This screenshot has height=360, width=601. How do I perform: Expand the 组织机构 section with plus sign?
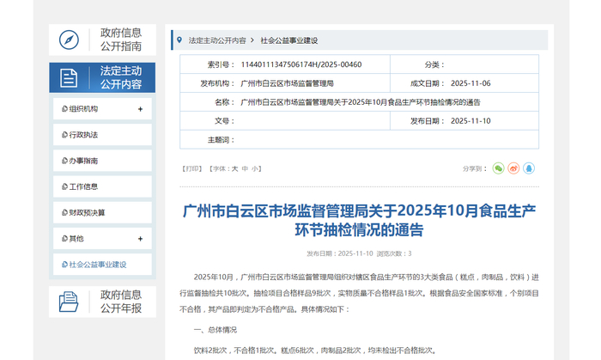click(x=140, y=109)
